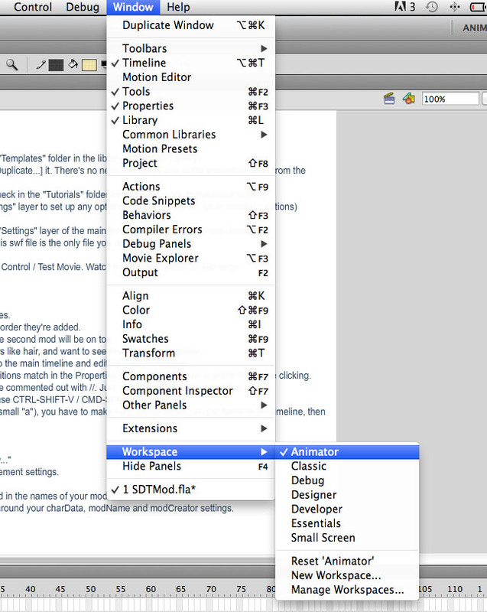
Task: Choose Motion Editor from Window menu
Action: (x=157, y=77)
